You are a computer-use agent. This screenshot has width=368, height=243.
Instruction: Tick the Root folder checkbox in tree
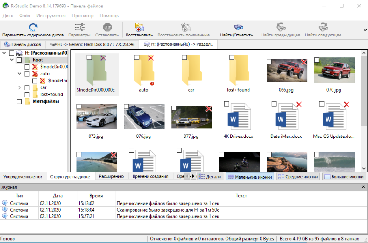[x=19, y=60]
